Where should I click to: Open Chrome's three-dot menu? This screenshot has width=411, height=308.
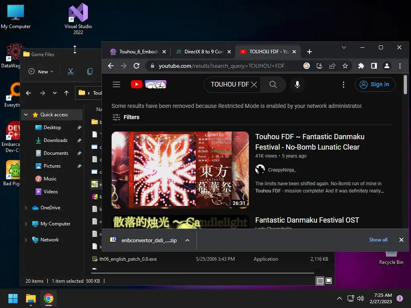[400, 66]
